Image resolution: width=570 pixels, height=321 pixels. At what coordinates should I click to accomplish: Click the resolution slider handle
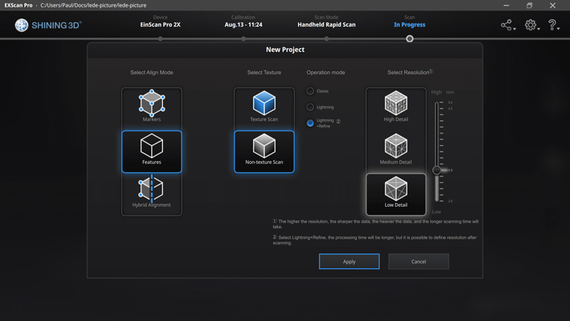[437, 171]
